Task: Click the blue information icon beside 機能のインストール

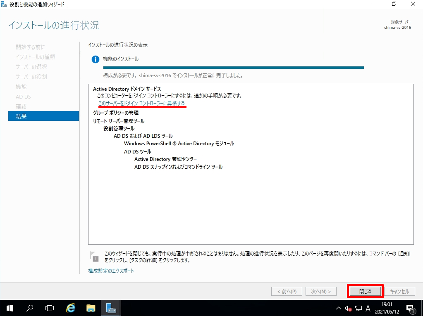Action: pos(95,59)
